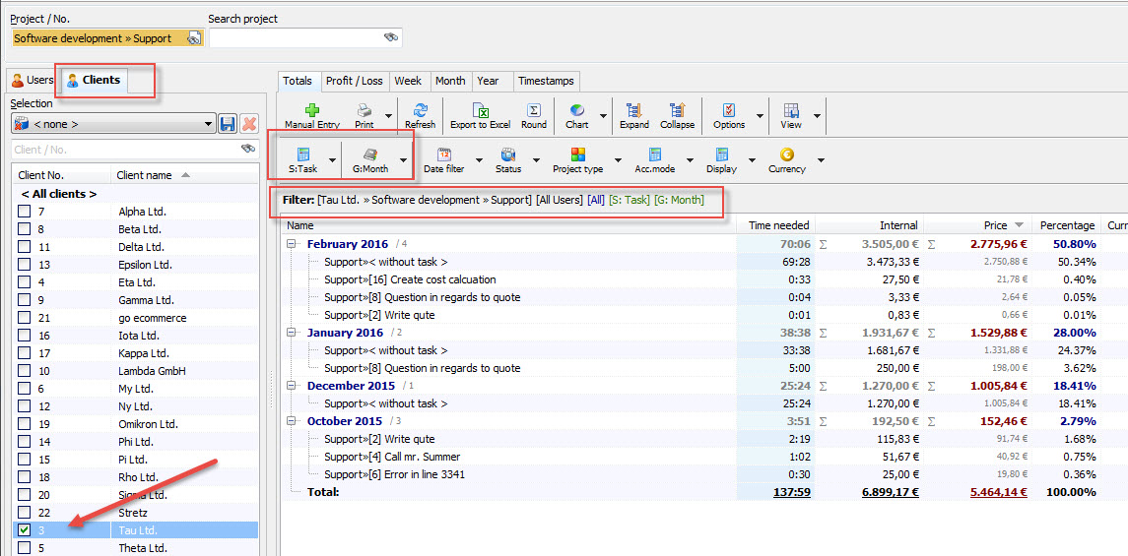Uncheck the Tau Ltd. client checkbox
Image resolution: width=1128 pixels, height=556 pixels.
click(25, 530)
